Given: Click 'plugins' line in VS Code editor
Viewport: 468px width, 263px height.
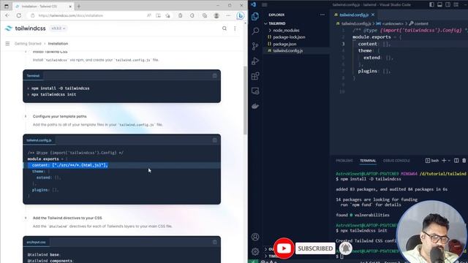Looking at the screenshot, I should click(374, 71).
